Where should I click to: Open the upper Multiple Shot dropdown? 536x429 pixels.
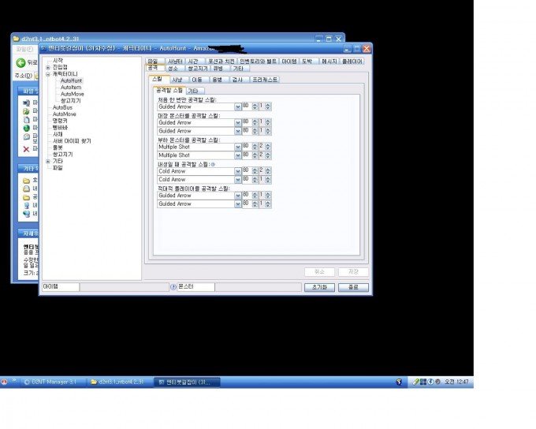pyautogui.click(x=237, y=147)
